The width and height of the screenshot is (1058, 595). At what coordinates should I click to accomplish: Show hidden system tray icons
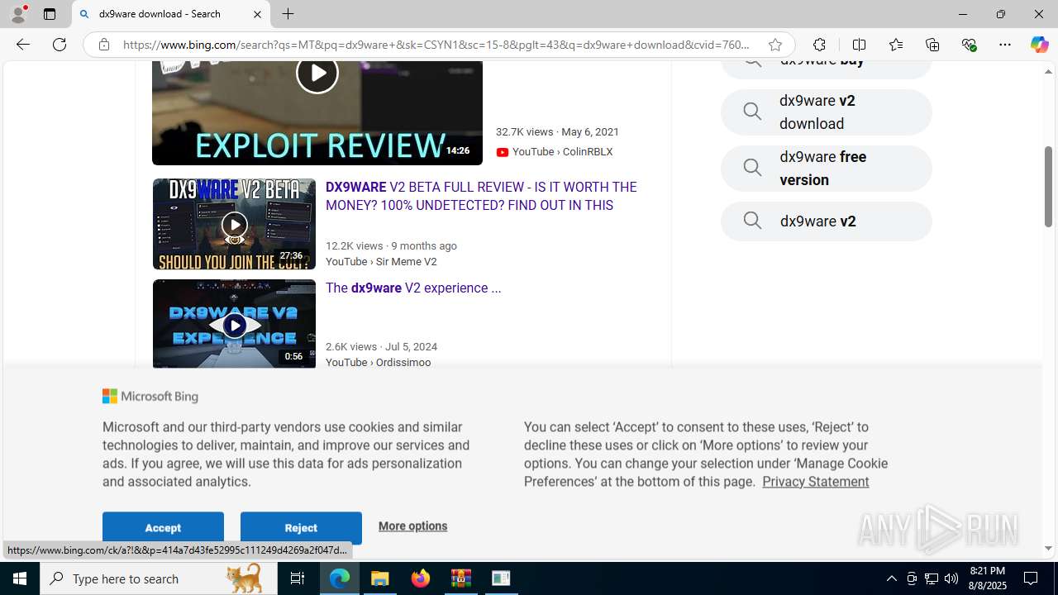891,578
